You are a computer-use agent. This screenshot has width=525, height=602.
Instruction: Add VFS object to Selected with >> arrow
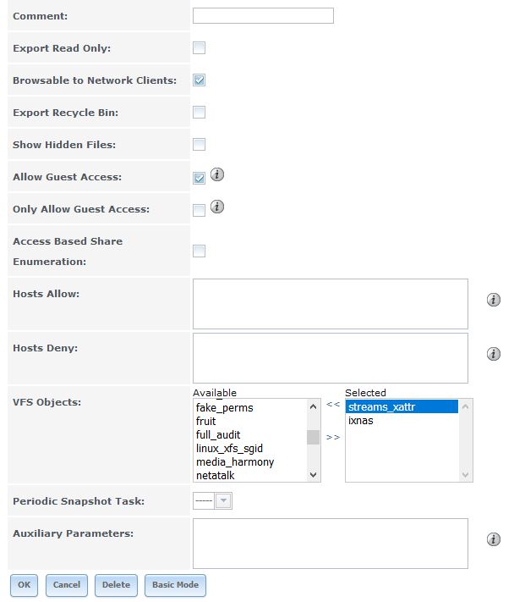333,437
